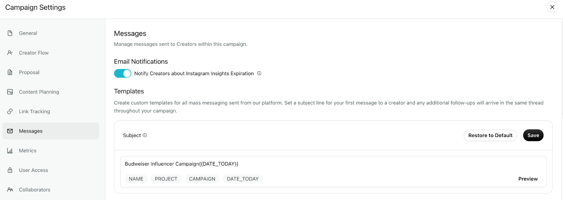Click the Link Tracking chain icon
This screenshot has height=200, width=563.
10,111
